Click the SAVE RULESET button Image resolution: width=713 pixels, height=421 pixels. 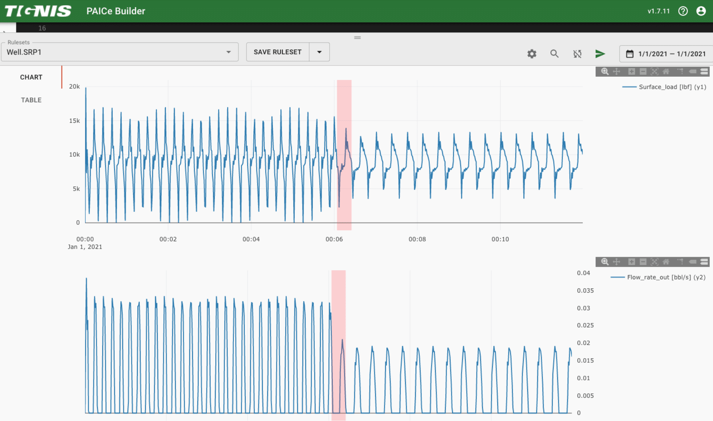pyautogui.click(x=278, y=52)
